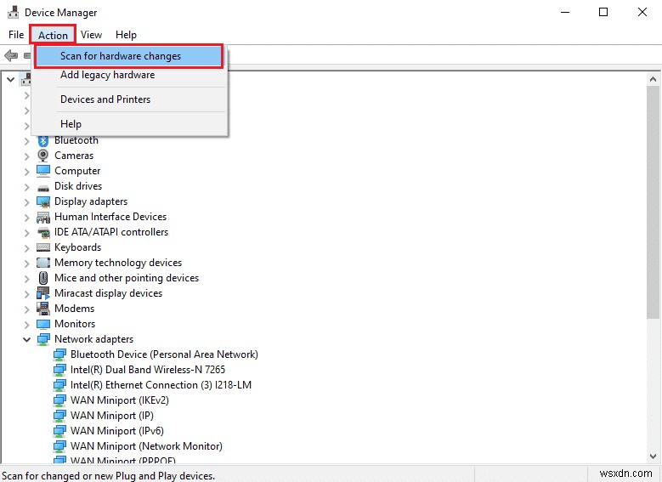Click the Memory technology devices icon

(x=43, y=263)
